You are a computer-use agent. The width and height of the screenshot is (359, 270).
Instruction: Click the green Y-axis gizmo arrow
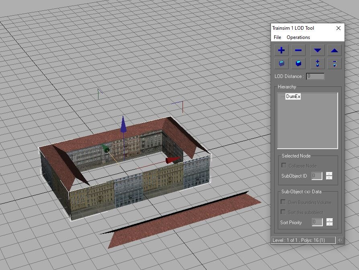point(105,148)
